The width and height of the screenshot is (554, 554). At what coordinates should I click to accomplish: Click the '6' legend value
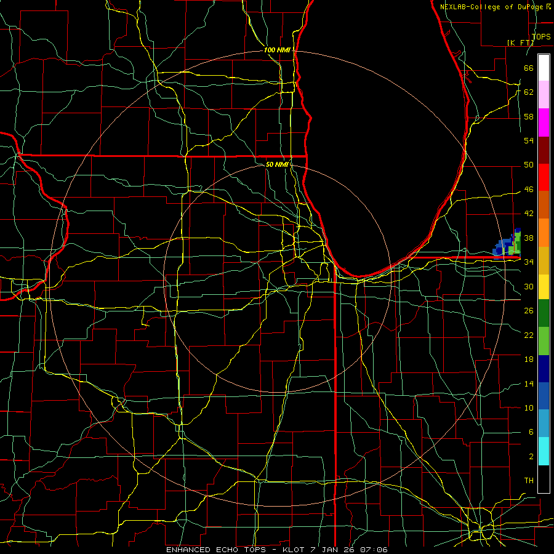click(x=531, y=432)
